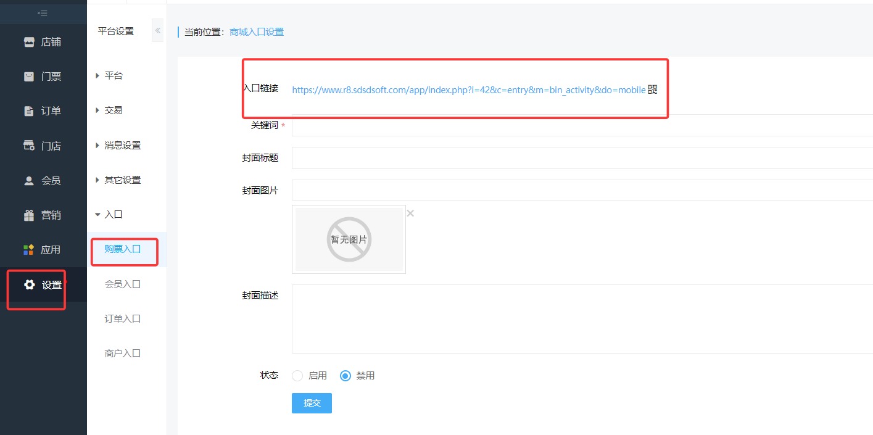Click the 会员 member person icon
873x435 pixels.
click(29, 181)
